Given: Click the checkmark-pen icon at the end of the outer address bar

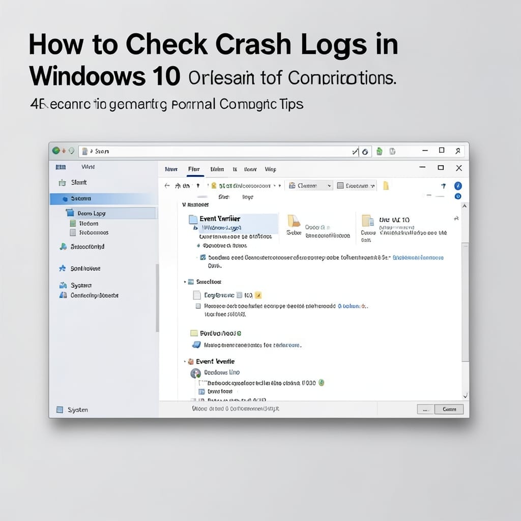Looking at the screenshot, I should point(355,152).
